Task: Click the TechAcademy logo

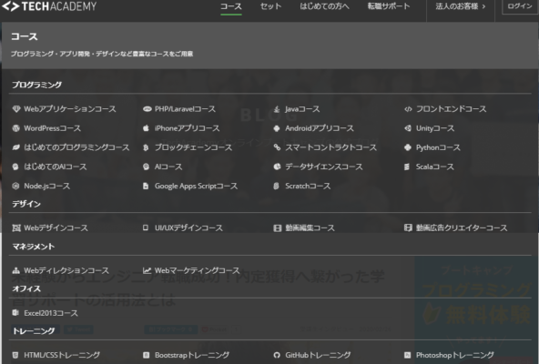Action: 49,6
